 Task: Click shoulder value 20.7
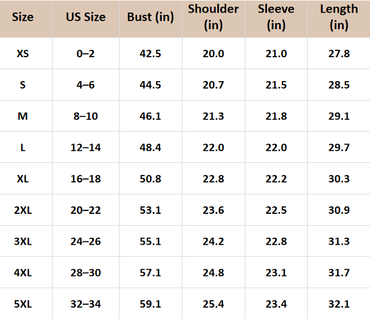click(x=213, y=85)
